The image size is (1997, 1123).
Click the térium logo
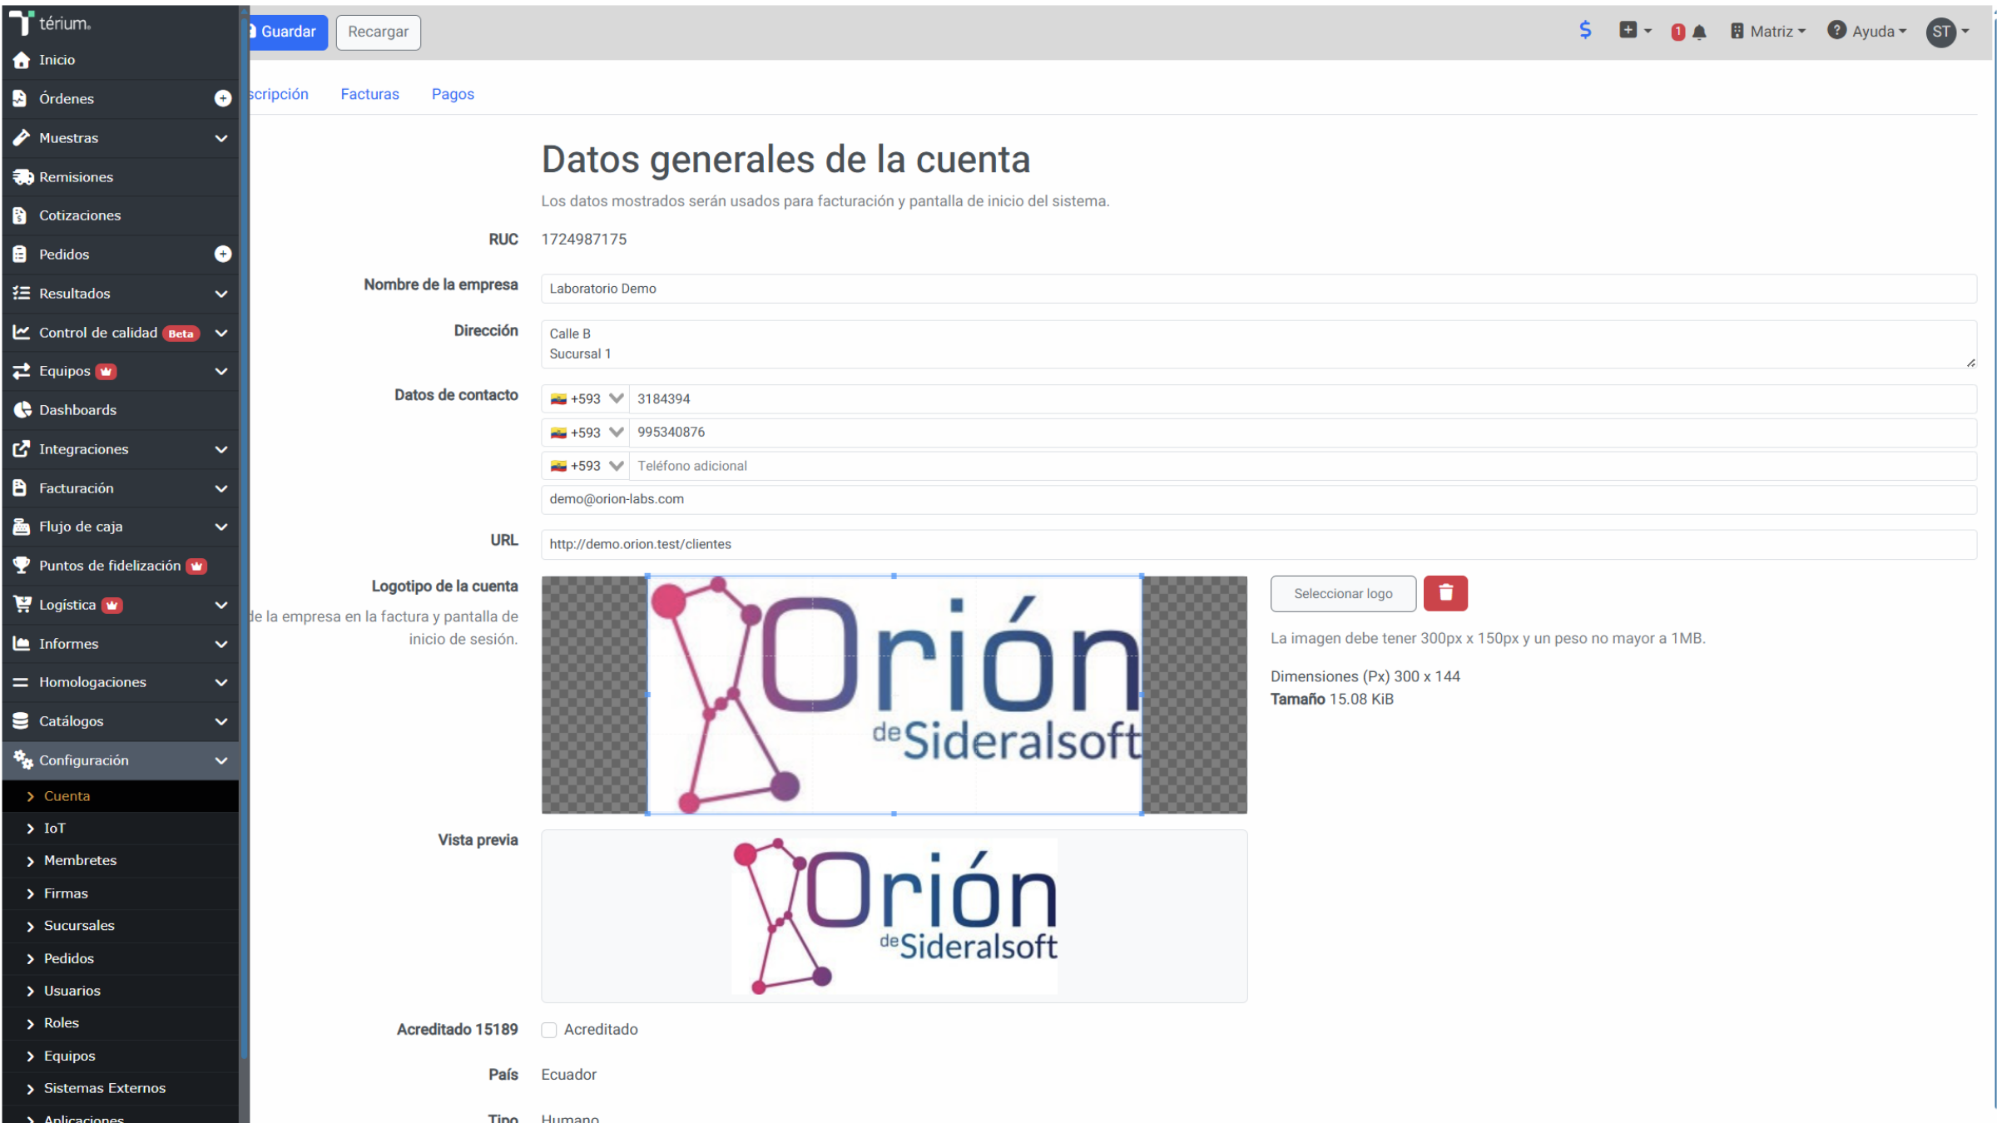[x=50, y=22]
